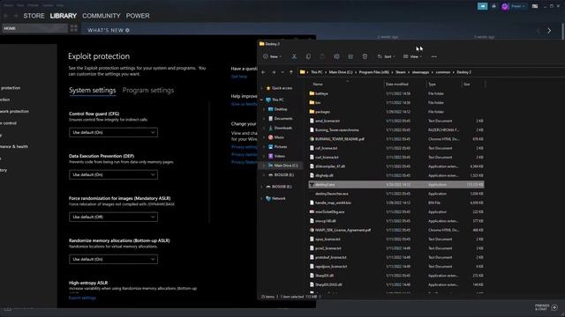Click the Cut scissors icon in Explorer
The height and width of the screenshot is (317, 565).
point(294,56)
